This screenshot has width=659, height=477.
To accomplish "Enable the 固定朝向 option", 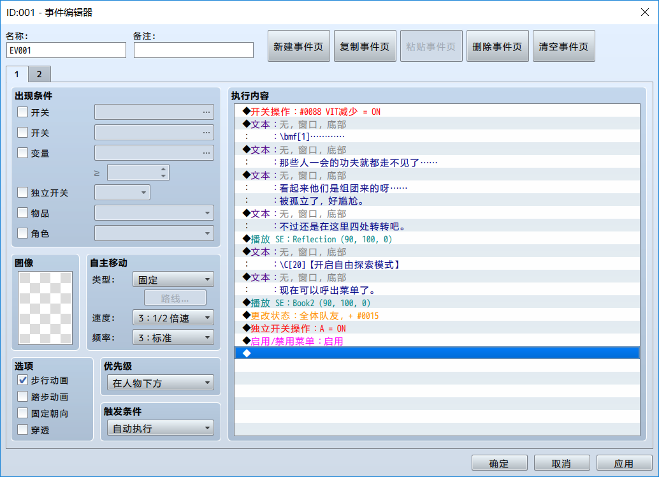I will pyautogui.click(x=23, y=413).
